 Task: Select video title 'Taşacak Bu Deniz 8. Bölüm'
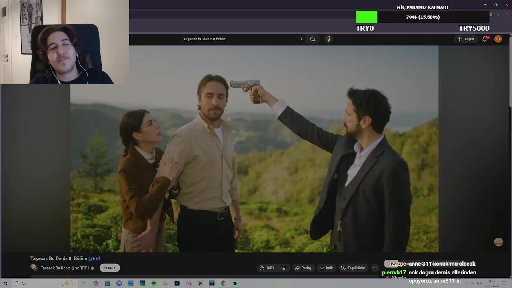click(59, 258)
